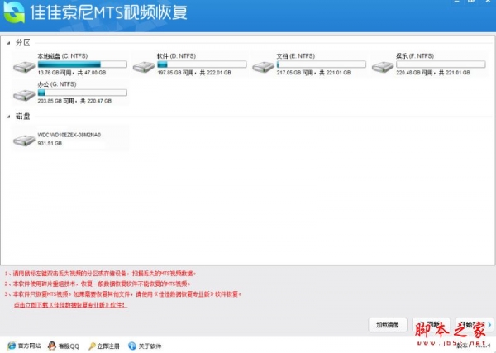Select the label 办公 (G: NTFS)

click(x=57, y=84)
